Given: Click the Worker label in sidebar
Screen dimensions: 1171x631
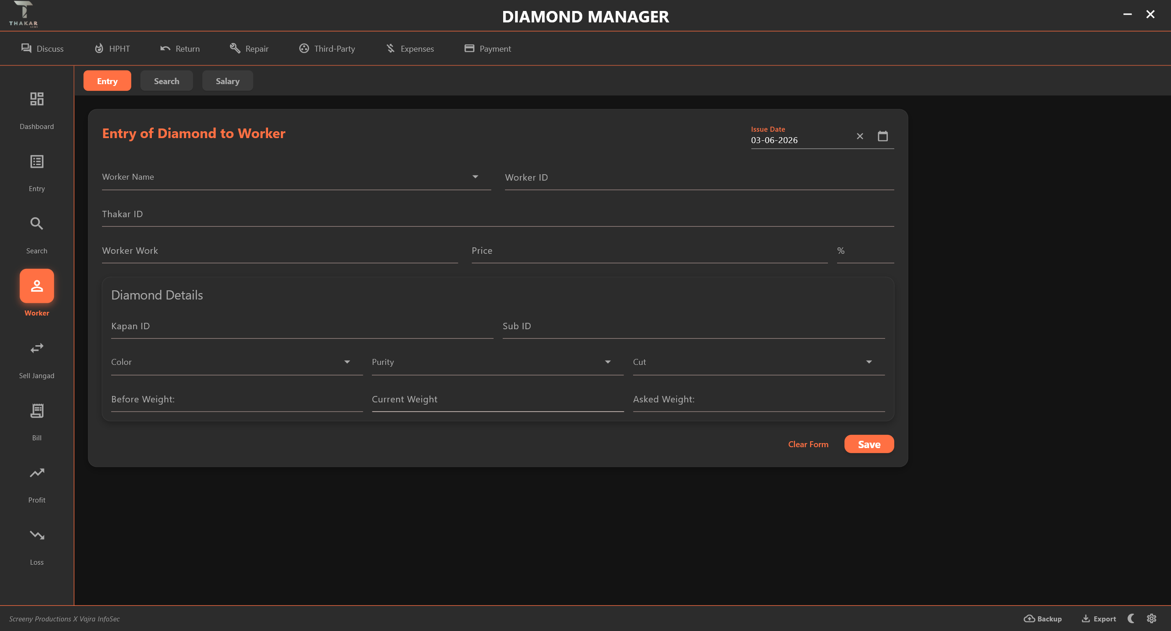Looking at the screenshot, I should (x=37, y=313).
